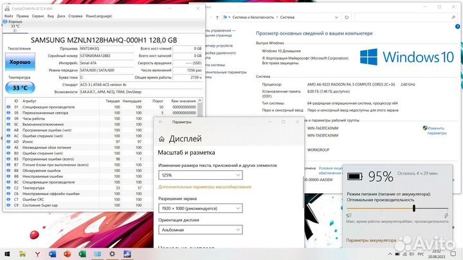Open the Диск menu in CrystalDiskInfo

[x=61, y=16]
